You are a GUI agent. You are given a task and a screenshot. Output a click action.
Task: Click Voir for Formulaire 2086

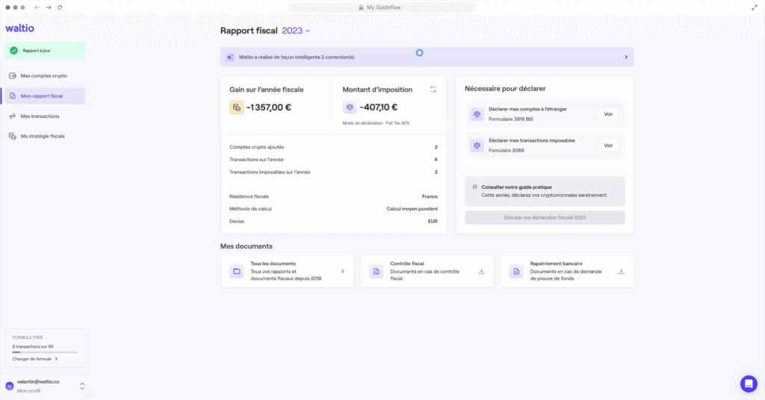[608, 146]
